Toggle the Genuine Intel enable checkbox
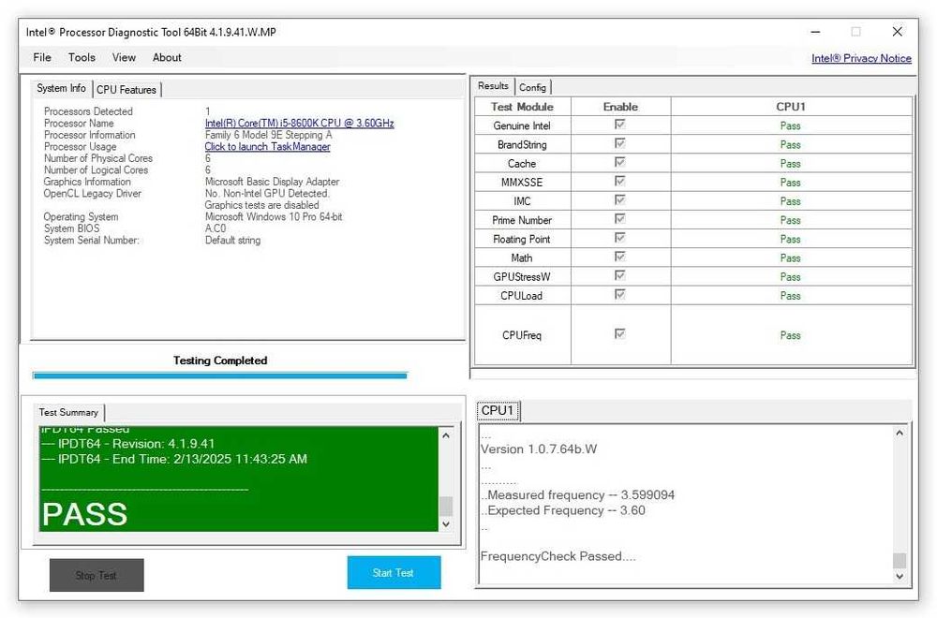 [619, 125]
